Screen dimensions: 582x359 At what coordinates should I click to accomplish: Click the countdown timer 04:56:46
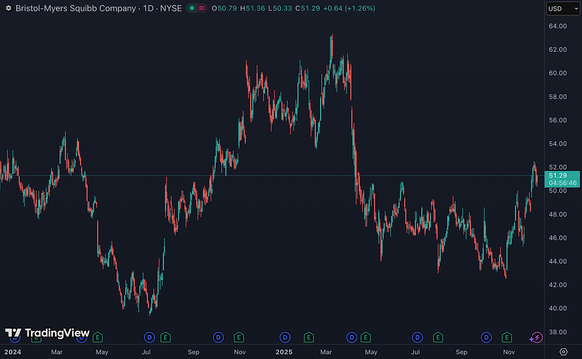[563, 183]
